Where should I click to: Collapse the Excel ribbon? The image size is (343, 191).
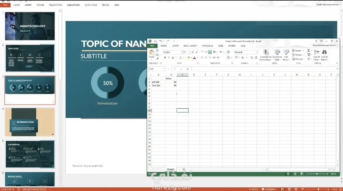pos(337,63)
